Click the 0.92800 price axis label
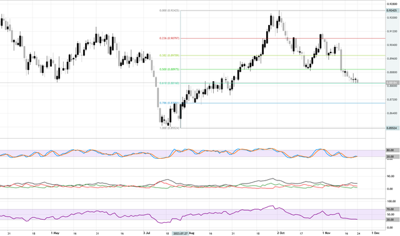The height and width of the screenshot is (236, 400). point(392,4)
